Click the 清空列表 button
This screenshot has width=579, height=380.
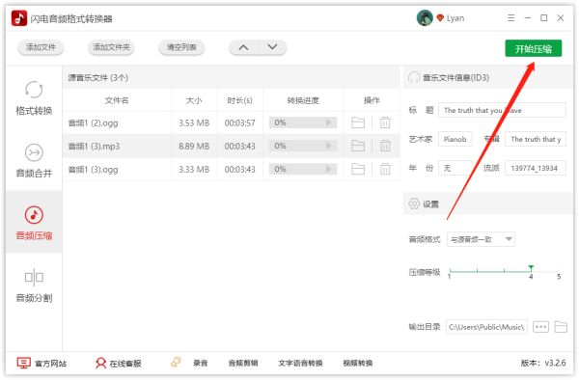pyautogui.click(x=181, y=47)
